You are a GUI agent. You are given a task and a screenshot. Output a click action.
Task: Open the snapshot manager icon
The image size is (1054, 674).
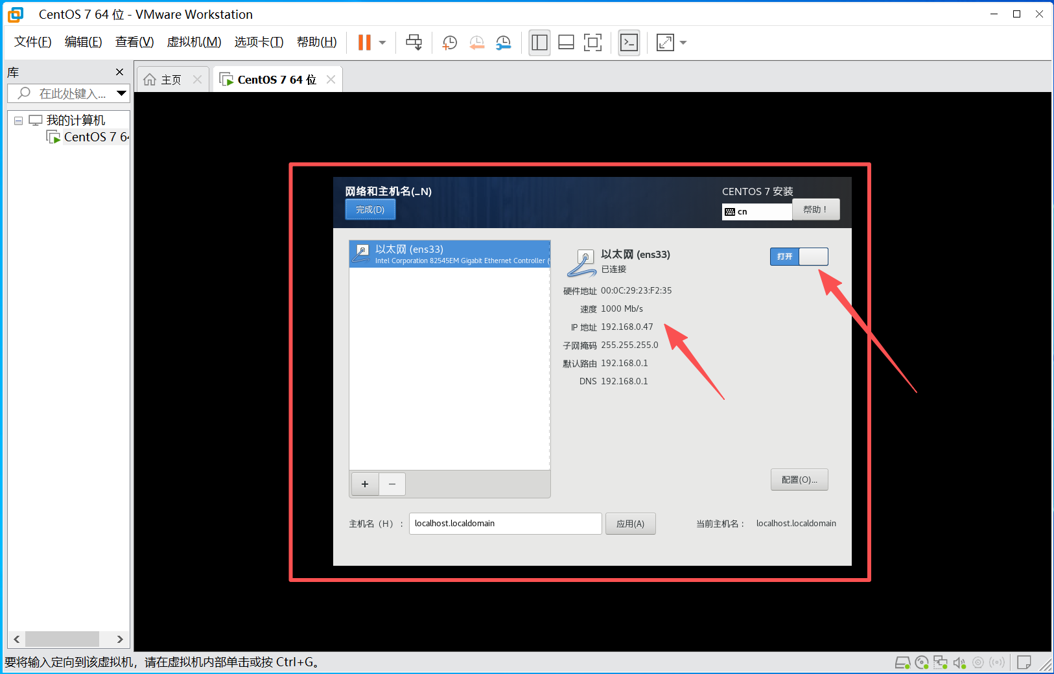click(503, 43)
